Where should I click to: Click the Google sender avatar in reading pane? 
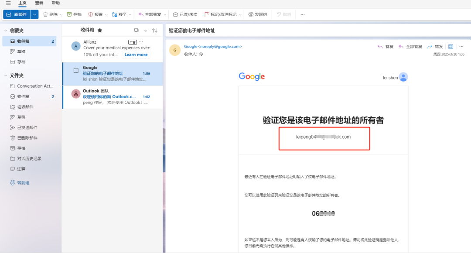[175, 50]
